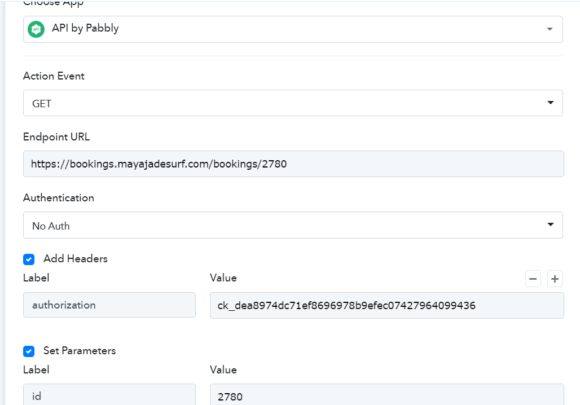Click the Authentication heading label

pos(59,198)
